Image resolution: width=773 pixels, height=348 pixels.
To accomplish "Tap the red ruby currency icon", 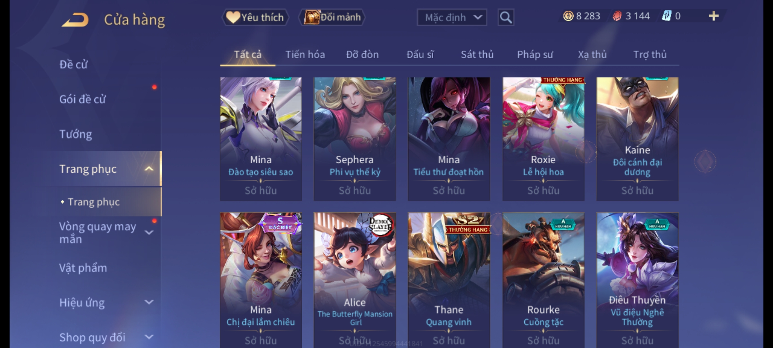I will (617, 16).
